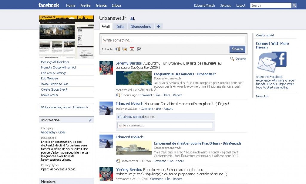Click the search magnifier button

click(x=294, y=5)
